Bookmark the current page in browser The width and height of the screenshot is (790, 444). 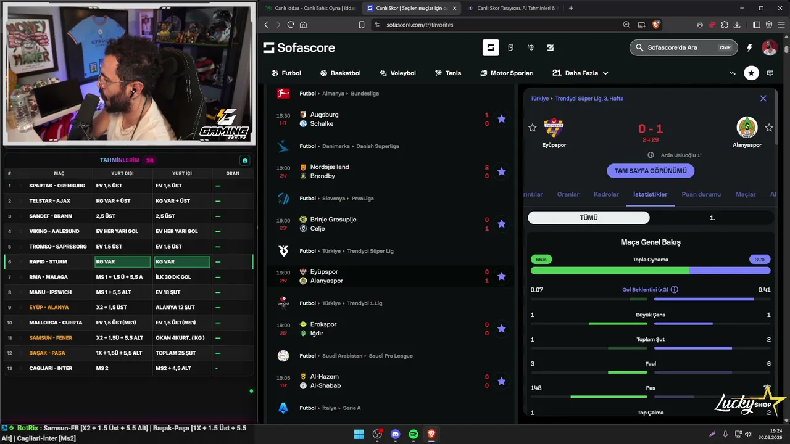tap(362, 25)
